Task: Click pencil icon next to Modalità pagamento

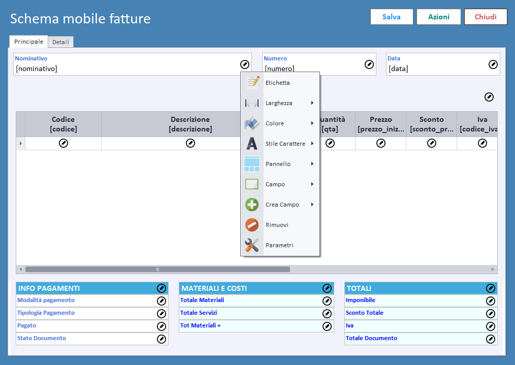Action: pyautogui.click(x=162, y=301)
